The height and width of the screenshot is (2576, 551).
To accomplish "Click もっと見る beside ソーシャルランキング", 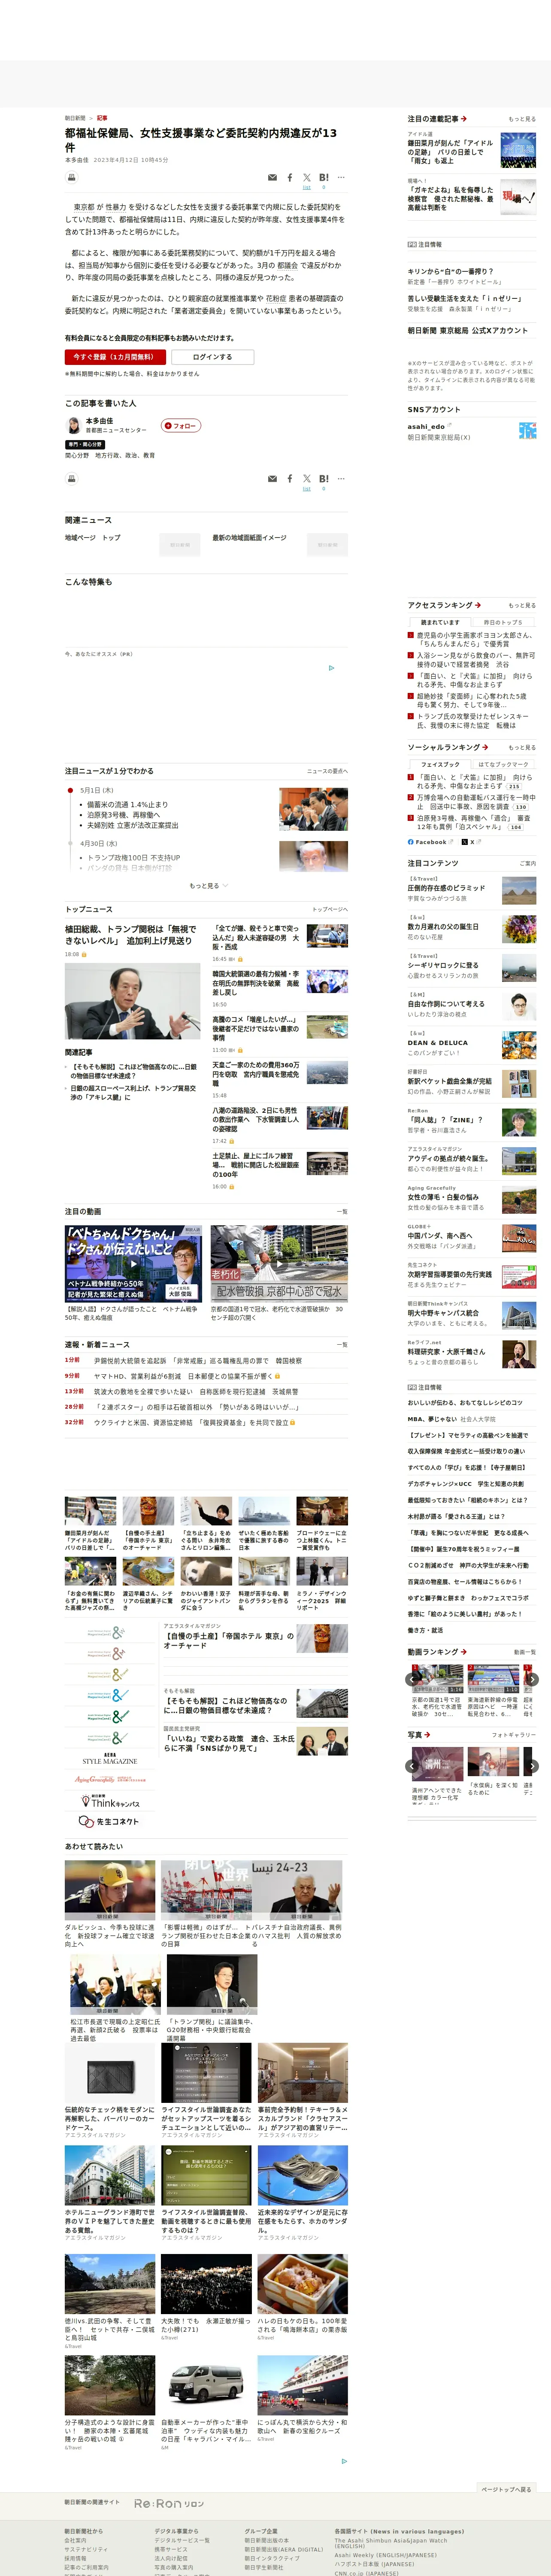I will [521, 747].
